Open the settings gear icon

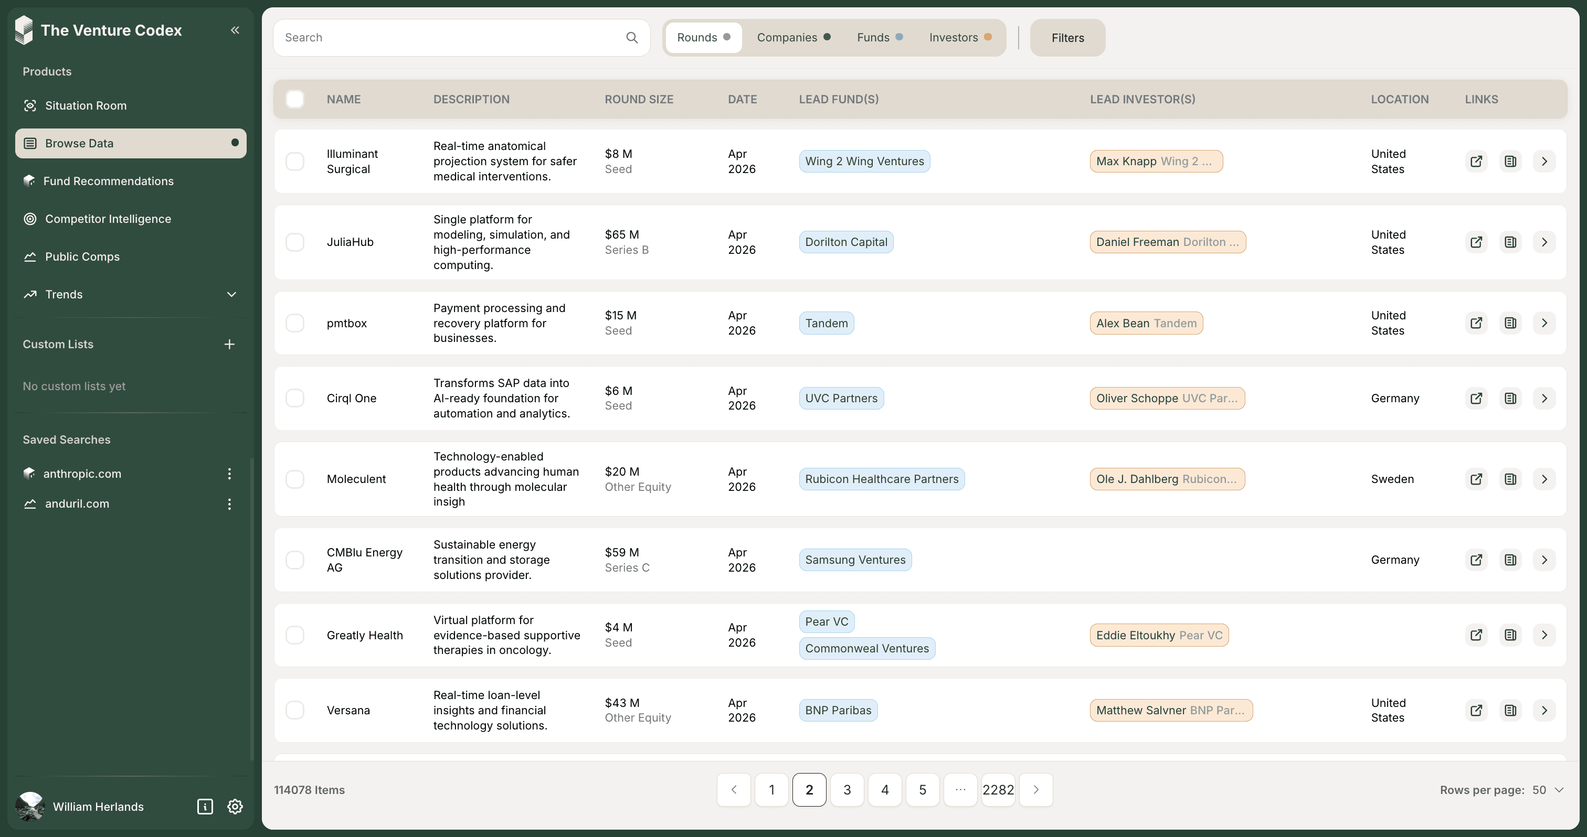pyautogui.click(x=235, y=807)
